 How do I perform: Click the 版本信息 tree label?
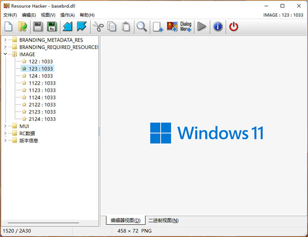point(29,140)
